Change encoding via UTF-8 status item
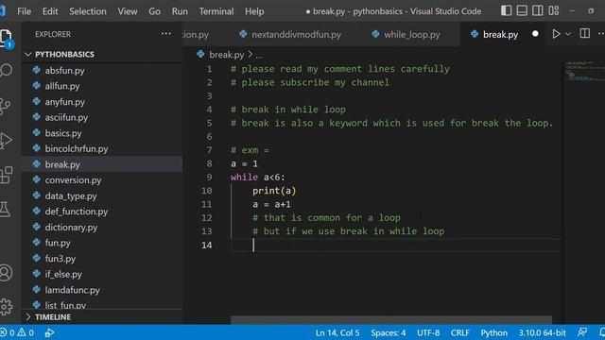 tap(428, 332)
